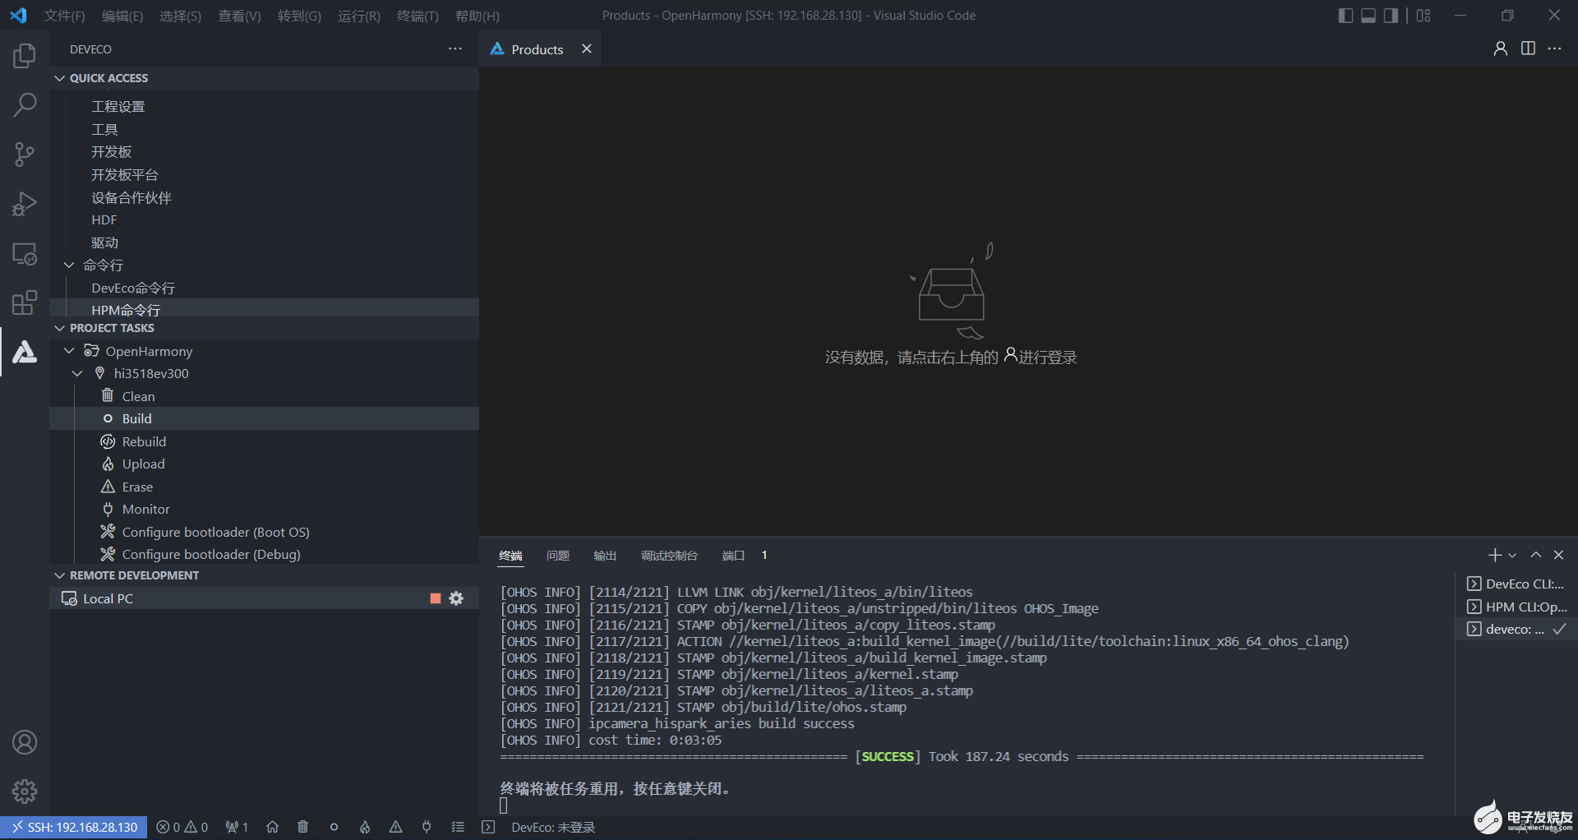The height and width of the screenshot is (840, 1578).
Task: Run Configure bootloader (Boot OS) task
Action: pyautogui.click(x=264, y=532)
